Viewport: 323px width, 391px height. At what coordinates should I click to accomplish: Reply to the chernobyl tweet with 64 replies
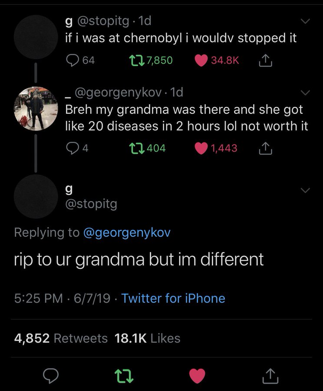(x=73, y=60)
